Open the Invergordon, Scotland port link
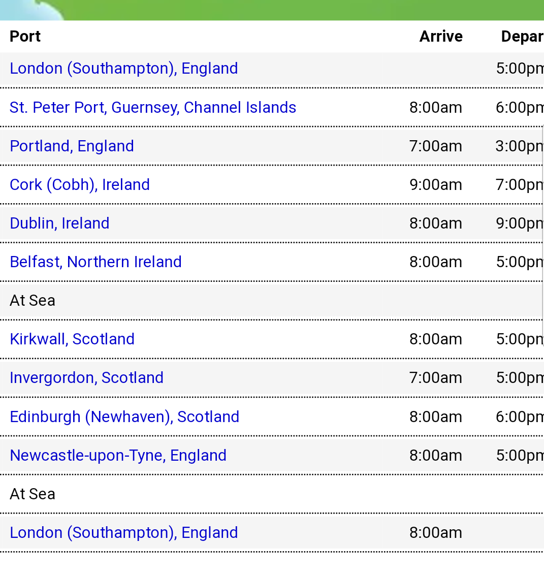This screenshot has width=544, height=576. (86, 378)
